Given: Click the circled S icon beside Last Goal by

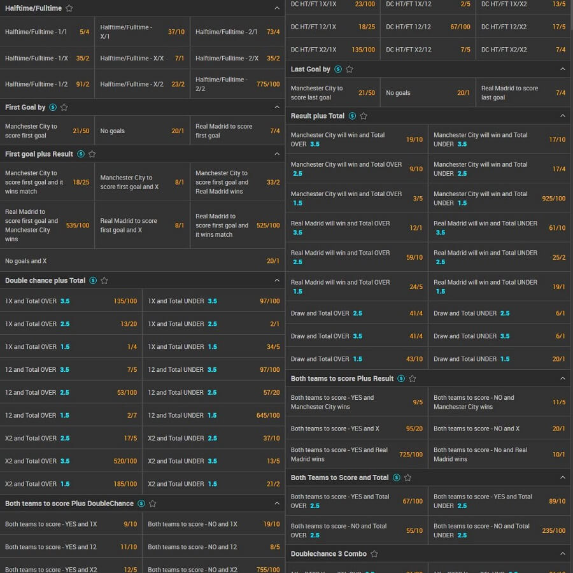Looking at the screenshot, I should [x=338, y=69].
